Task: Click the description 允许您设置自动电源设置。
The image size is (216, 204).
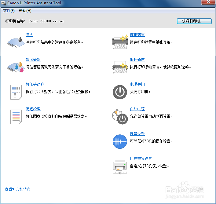Action: pyautogui.click(x=151, y=116)
